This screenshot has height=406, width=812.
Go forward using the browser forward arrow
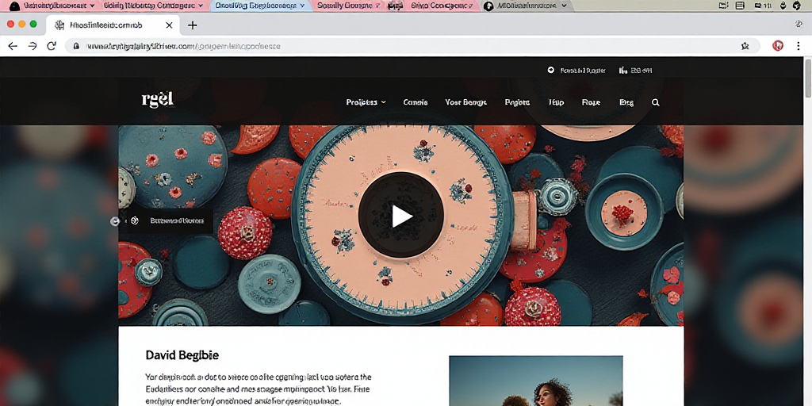32,46
